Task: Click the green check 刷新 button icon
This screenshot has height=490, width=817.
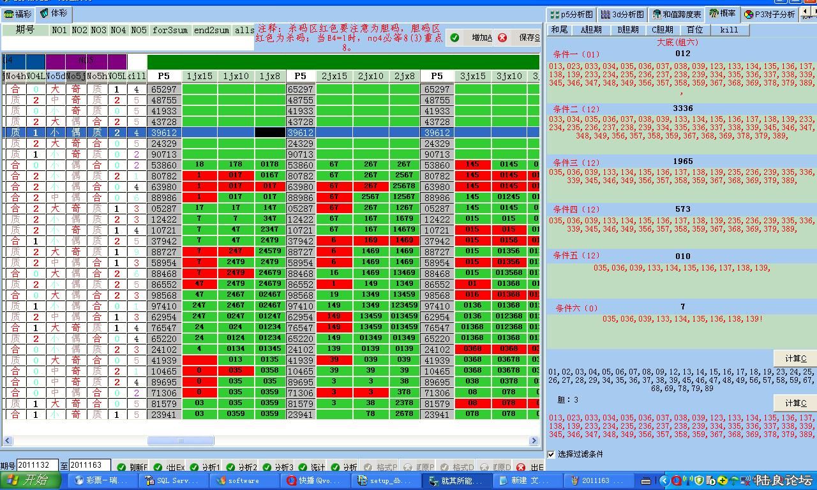Action: 118,467
